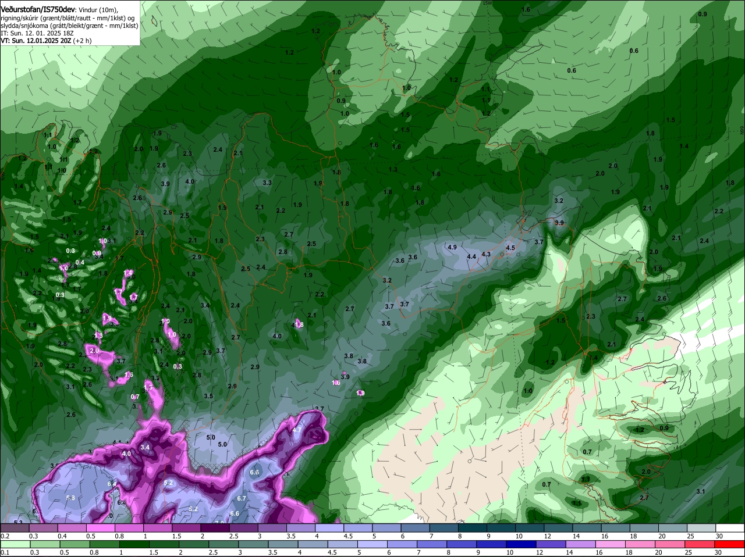
Task: Click the 4.9 precipitation value on the map
Action: [x=452, y=247]
